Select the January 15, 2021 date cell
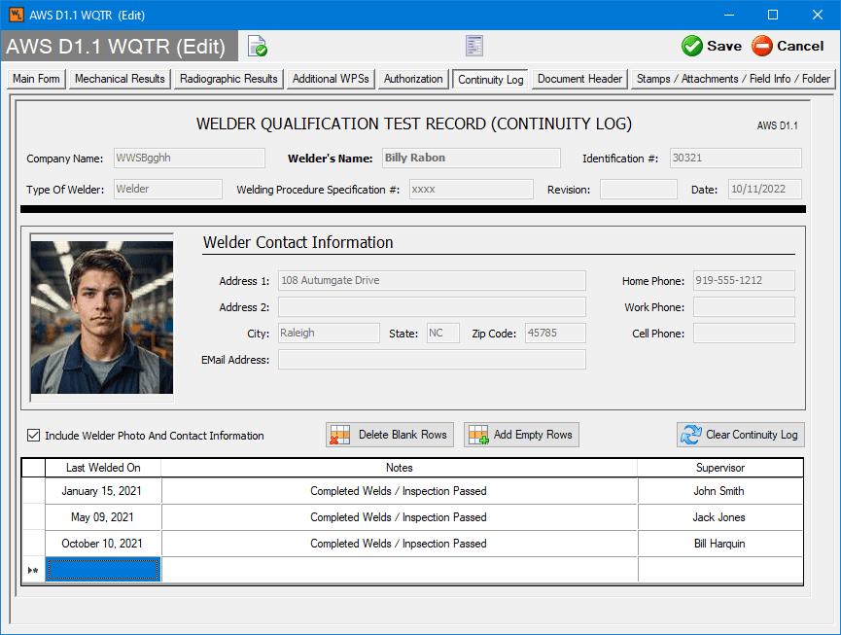841x635 pixels. (103, 491)
